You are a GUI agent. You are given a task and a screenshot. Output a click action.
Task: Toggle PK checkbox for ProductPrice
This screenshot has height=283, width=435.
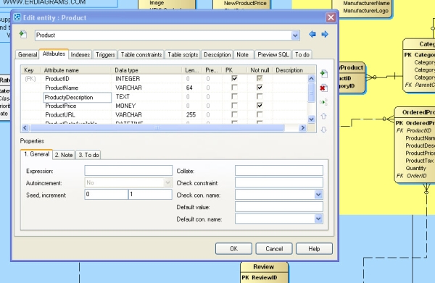(x=234, y=106)
